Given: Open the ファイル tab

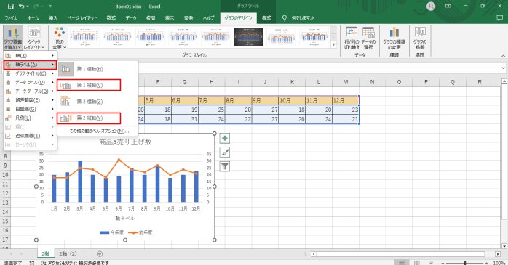Looking at the screenshot, I should pos(11,18).
